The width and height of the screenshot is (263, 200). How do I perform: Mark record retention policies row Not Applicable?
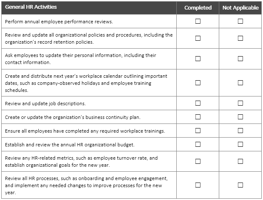[x=240, y=38]
